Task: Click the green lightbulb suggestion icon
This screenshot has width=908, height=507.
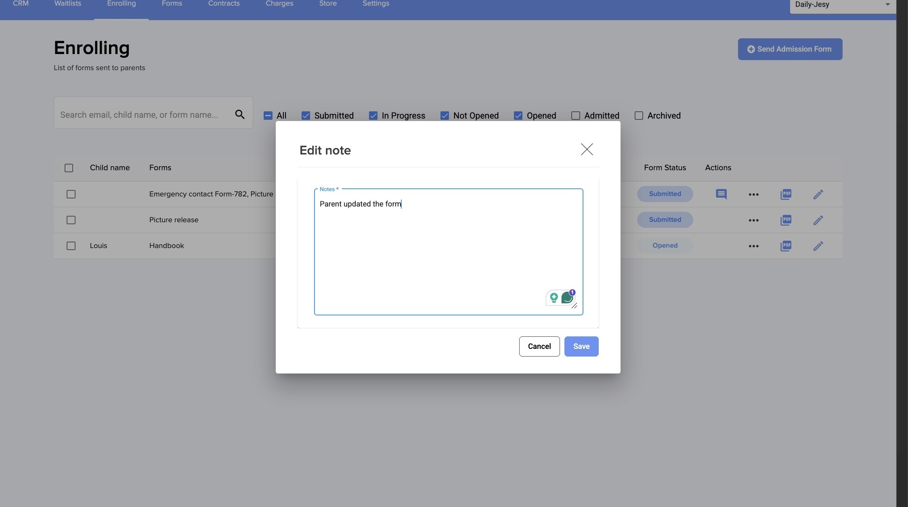Action: pos(554,298)
